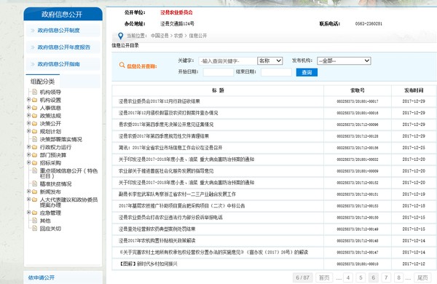Expand the 招标采购 tree node
The width and height of the screenshot is (437, 284).
pyautogui.click(x=28, y=162)
